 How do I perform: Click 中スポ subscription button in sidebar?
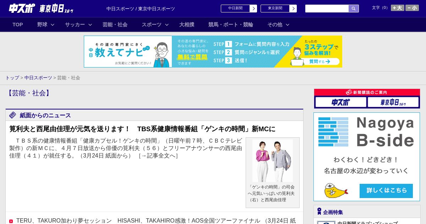click(341, 102)
